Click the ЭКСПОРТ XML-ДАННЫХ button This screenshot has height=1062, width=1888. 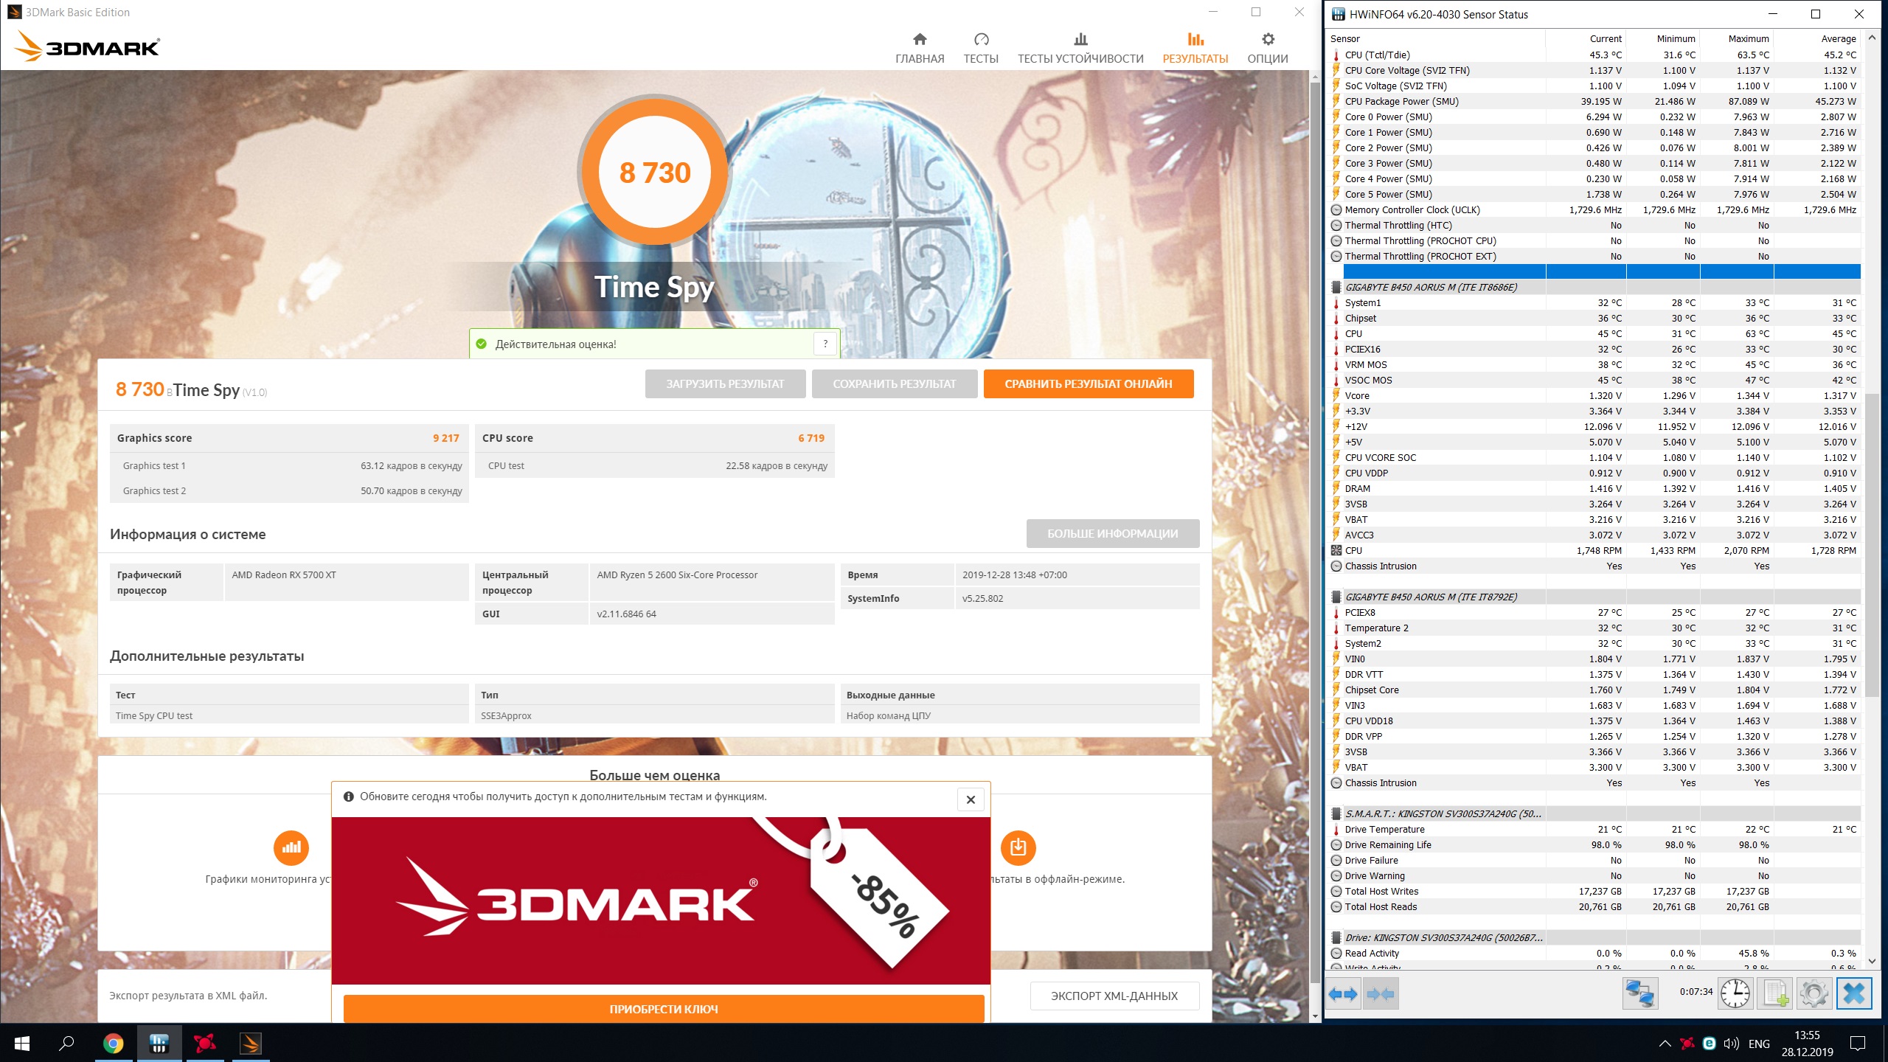[x=1114, y=996]
